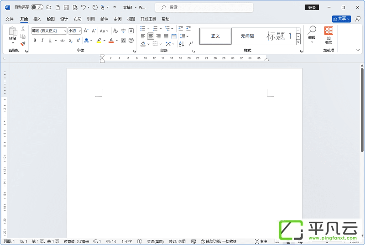
Task: Open the 文件 File menu
Action: tap(10, 19)
